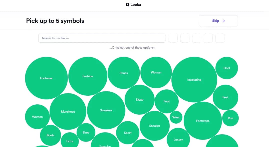Screen dimensions: 269x147
Task: Pick the Boots bubble
Action: 50,135
